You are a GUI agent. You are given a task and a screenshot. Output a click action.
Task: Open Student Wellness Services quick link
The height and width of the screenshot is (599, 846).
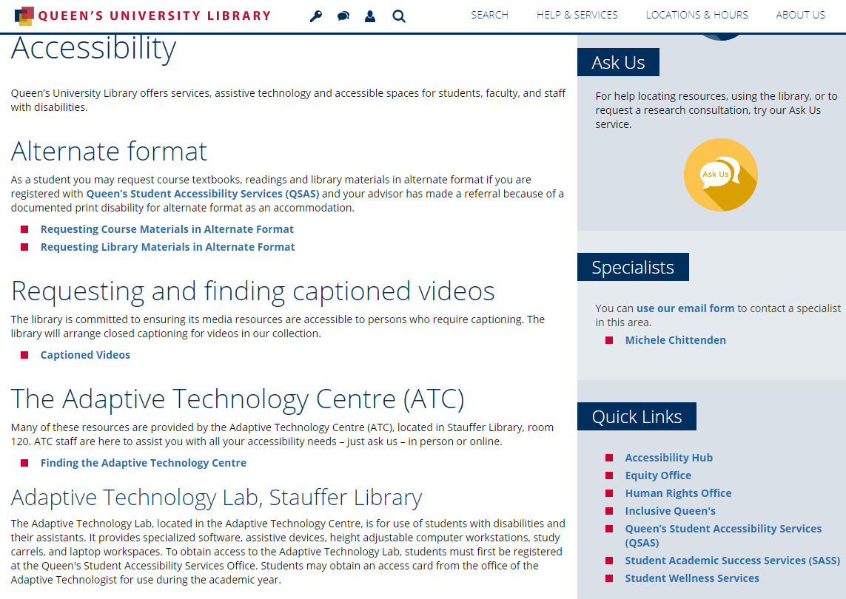click(x=692, y=578)
